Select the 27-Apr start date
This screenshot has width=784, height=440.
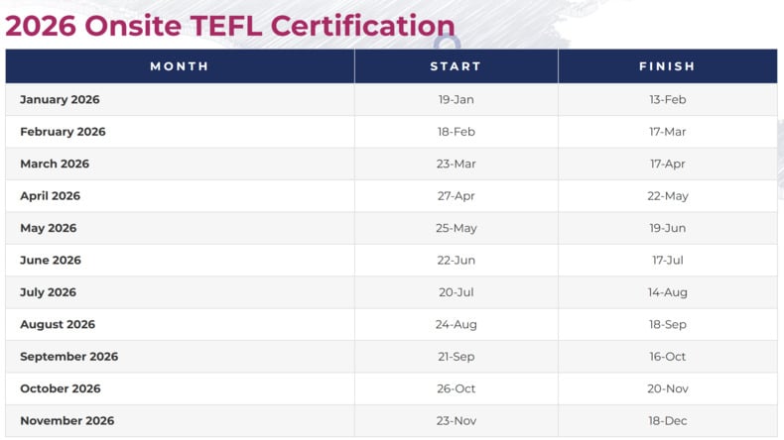tap(457, 196)
